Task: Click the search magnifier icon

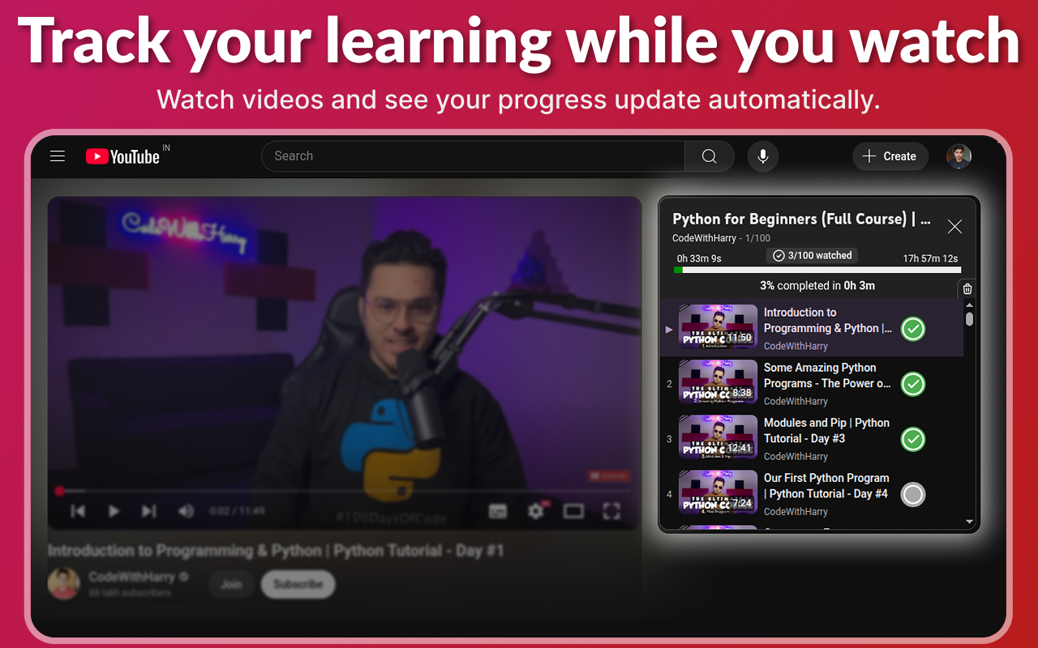Action: coord(709,156)
